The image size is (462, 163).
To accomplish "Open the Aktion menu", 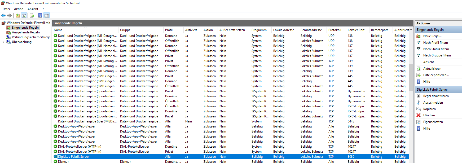I will pyautogui.click(x=19, y=9).
